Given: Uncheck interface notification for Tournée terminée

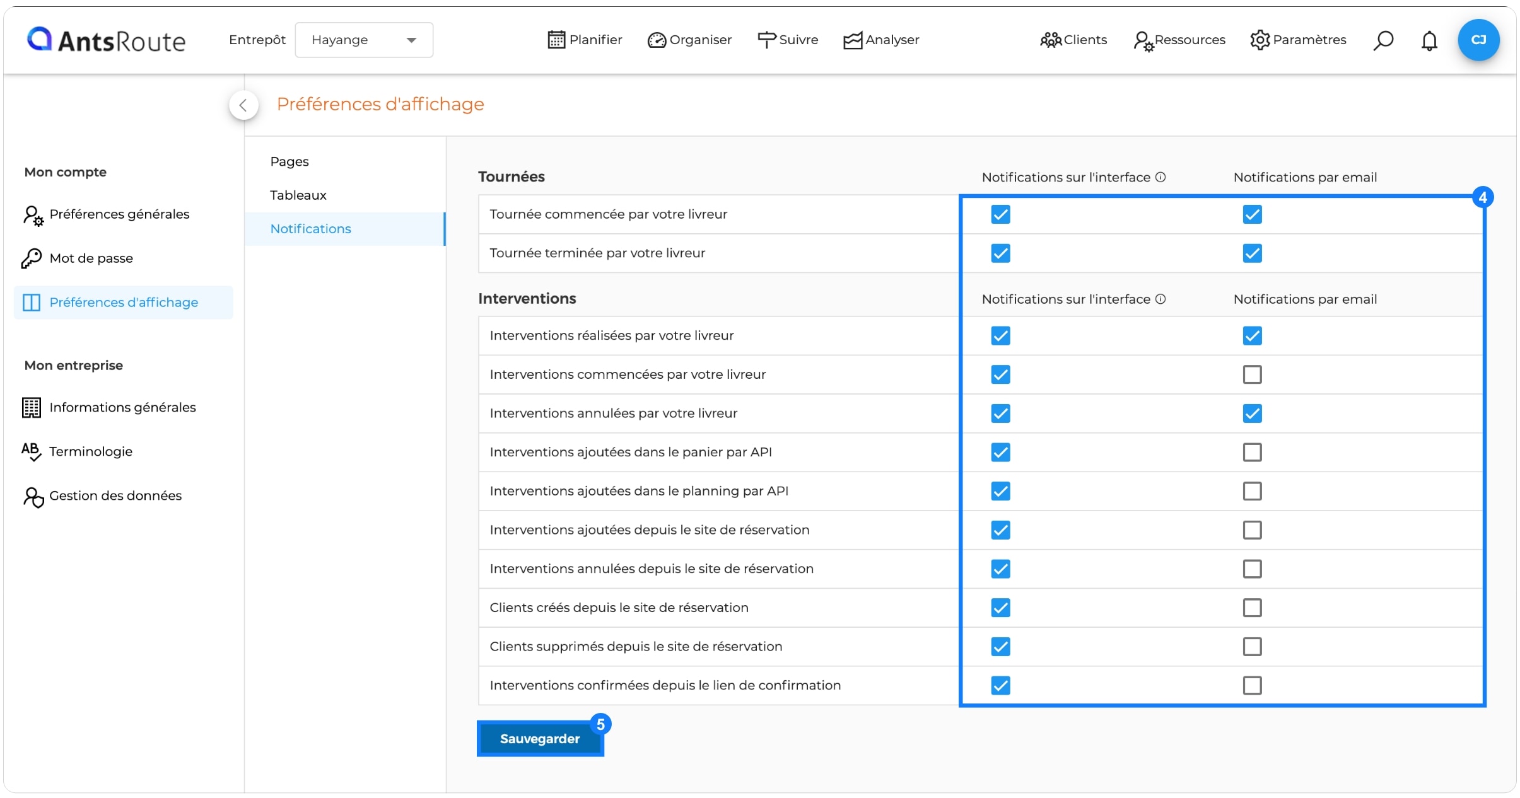Looking at the screenshot, I should tap(1000, 253).
